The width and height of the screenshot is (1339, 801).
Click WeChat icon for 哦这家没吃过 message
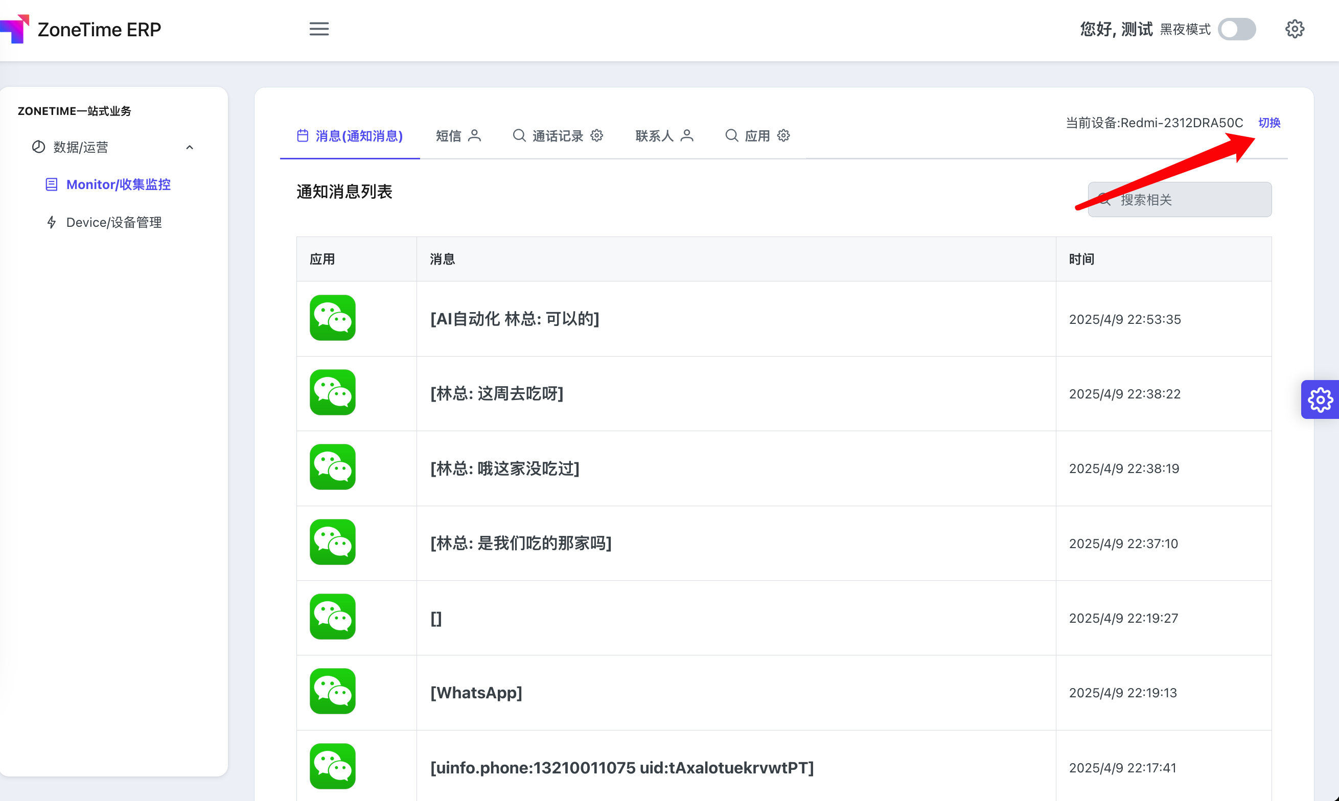[x=333, y=467]
